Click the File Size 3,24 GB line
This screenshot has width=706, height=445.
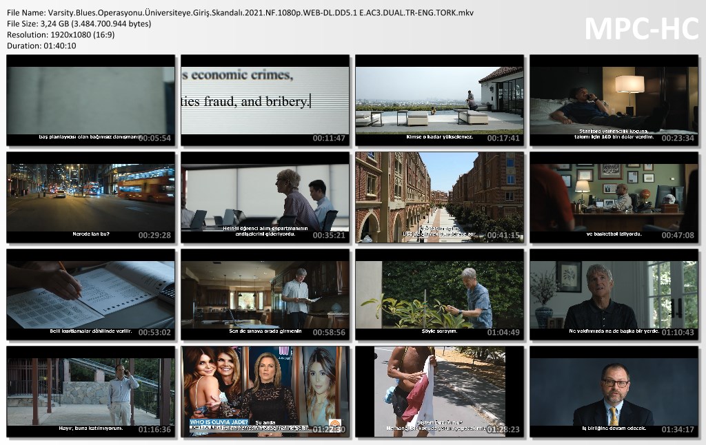[79, 23]
